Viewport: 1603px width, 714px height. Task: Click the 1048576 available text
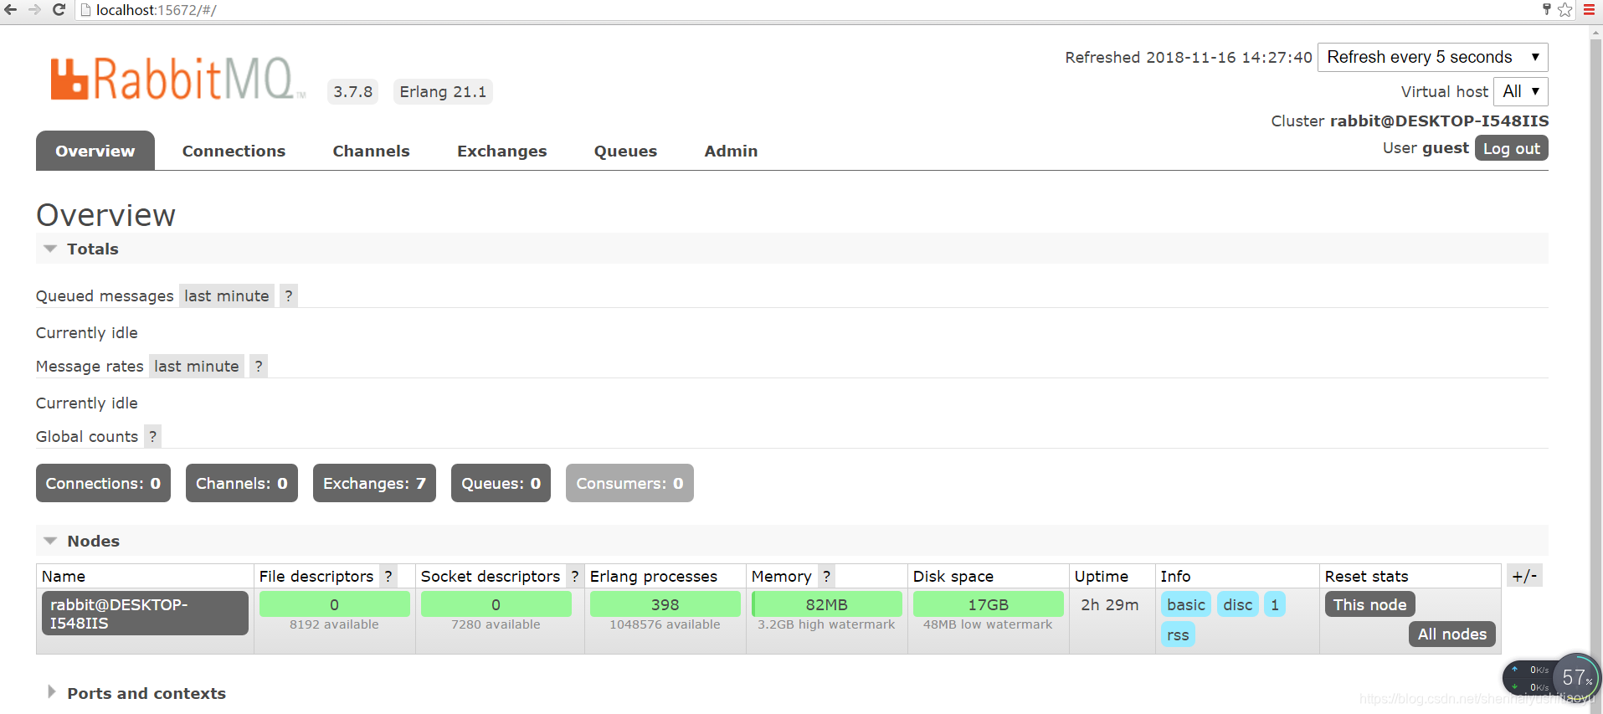tap(665, 624)
